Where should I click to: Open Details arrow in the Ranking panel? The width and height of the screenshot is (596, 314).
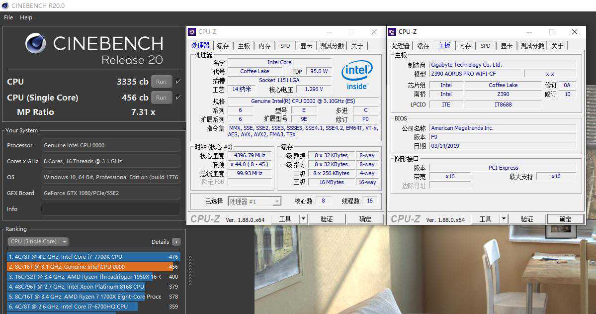(x=176, y=242)
